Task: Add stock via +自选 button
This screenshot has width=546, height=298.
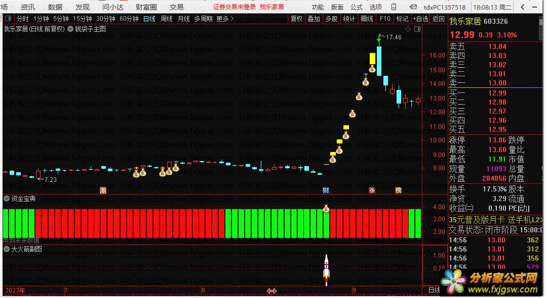Action: [420, 19]
